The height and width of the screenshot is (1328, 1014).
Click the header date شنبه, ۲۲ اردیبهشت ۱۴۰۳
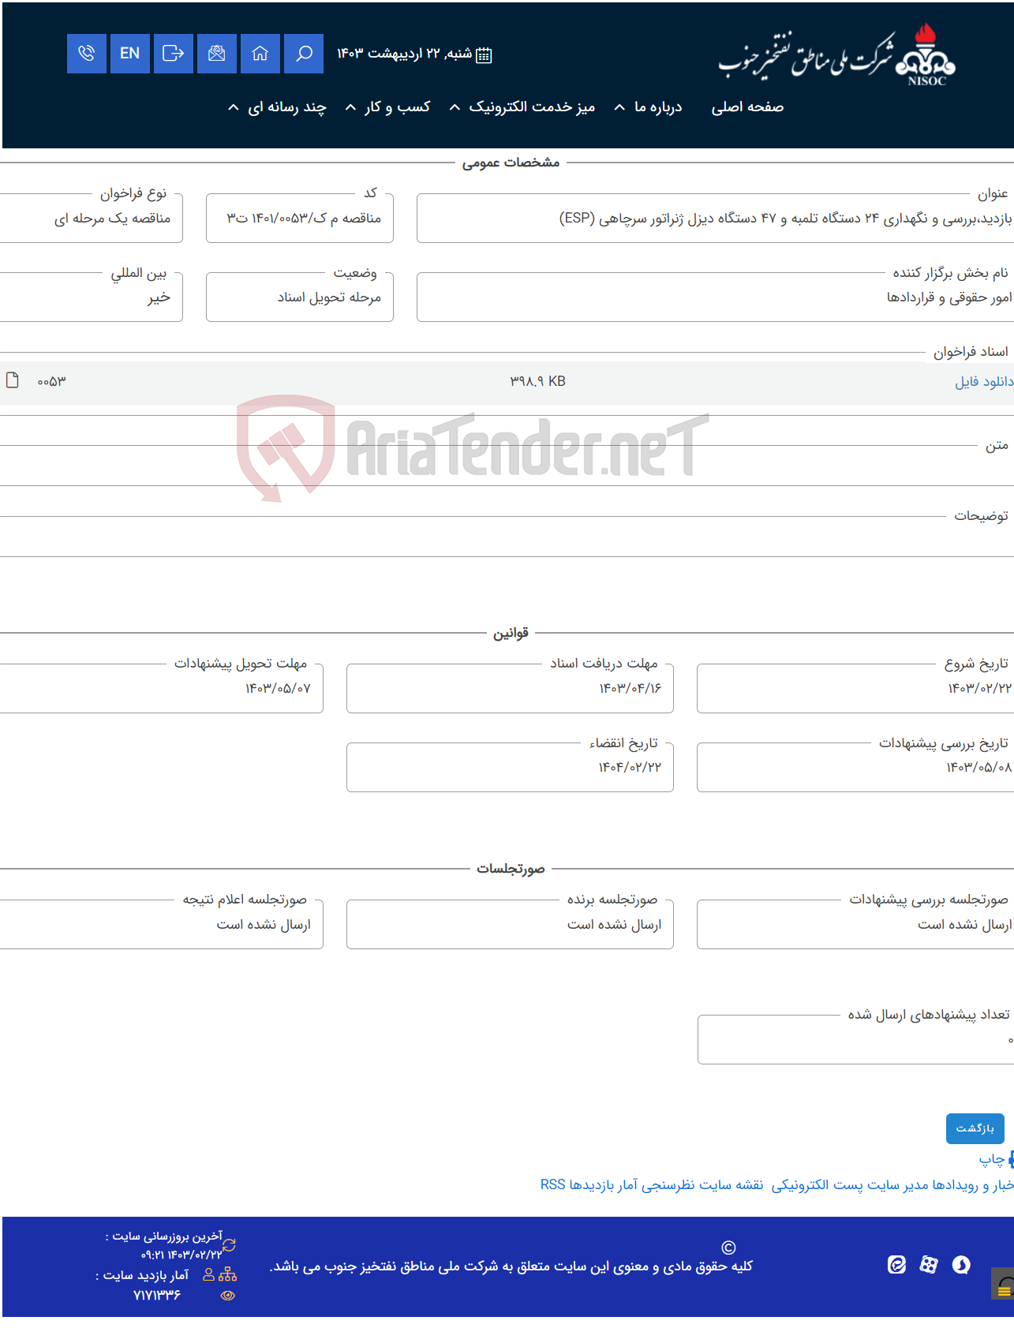click(404, 54)
